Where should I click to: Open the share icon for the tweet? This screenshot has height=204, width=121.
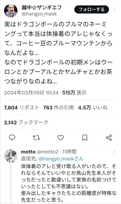pos(109,138)
